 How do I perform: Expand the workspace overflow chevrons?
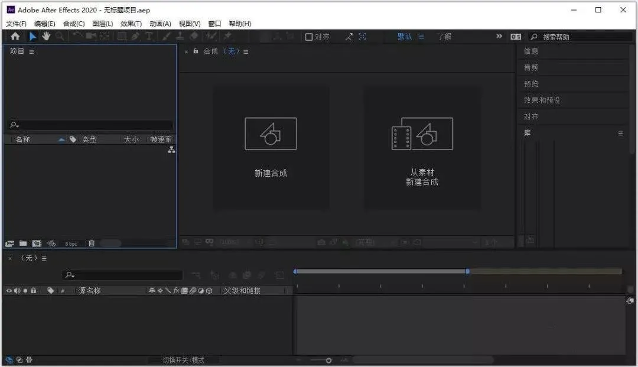point(499,36)
